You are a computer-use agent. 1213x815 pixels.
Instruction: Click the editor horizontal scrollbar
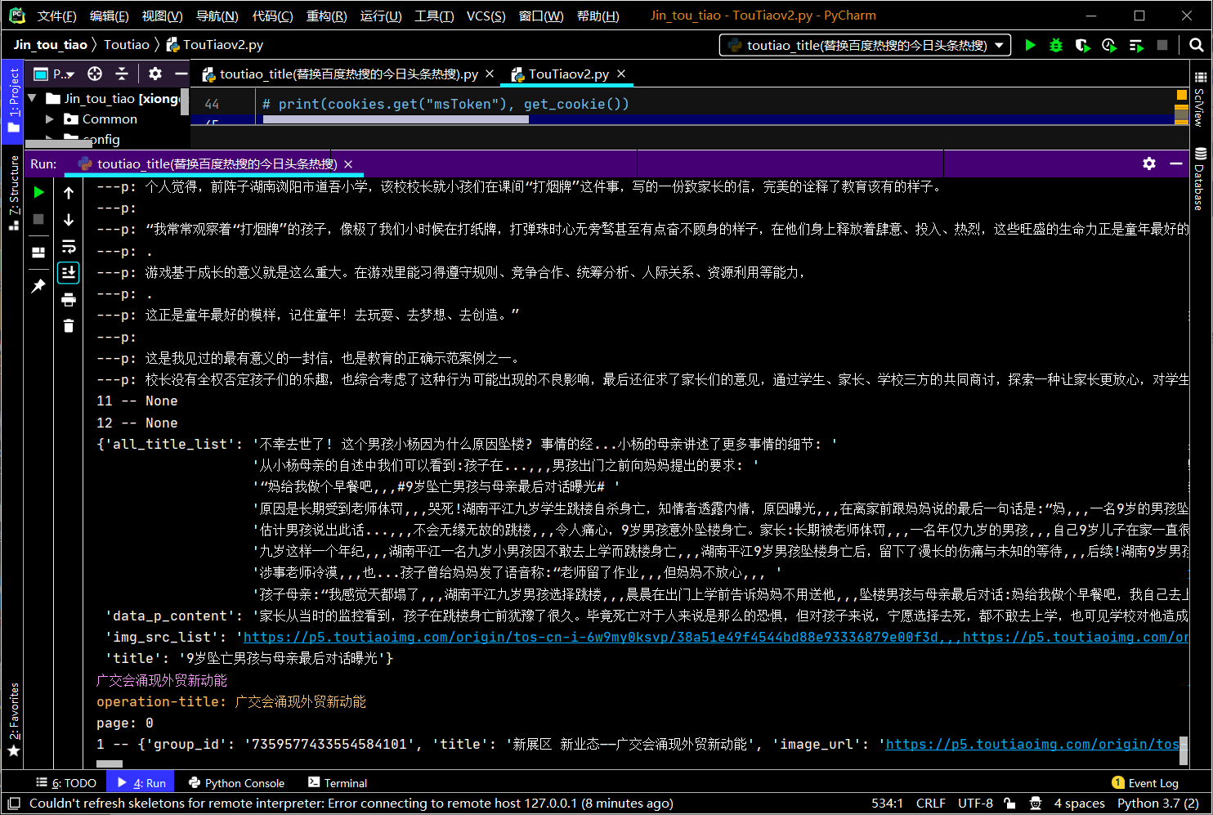click(396, 119)
